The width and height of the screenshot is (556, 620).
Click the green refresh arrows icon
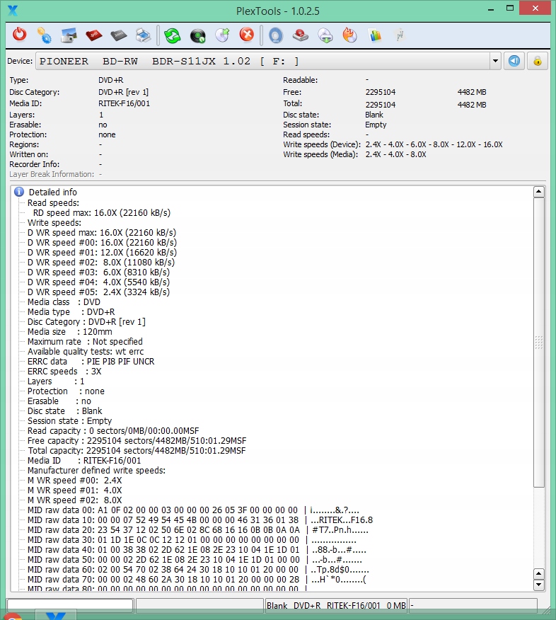point(172,35)
